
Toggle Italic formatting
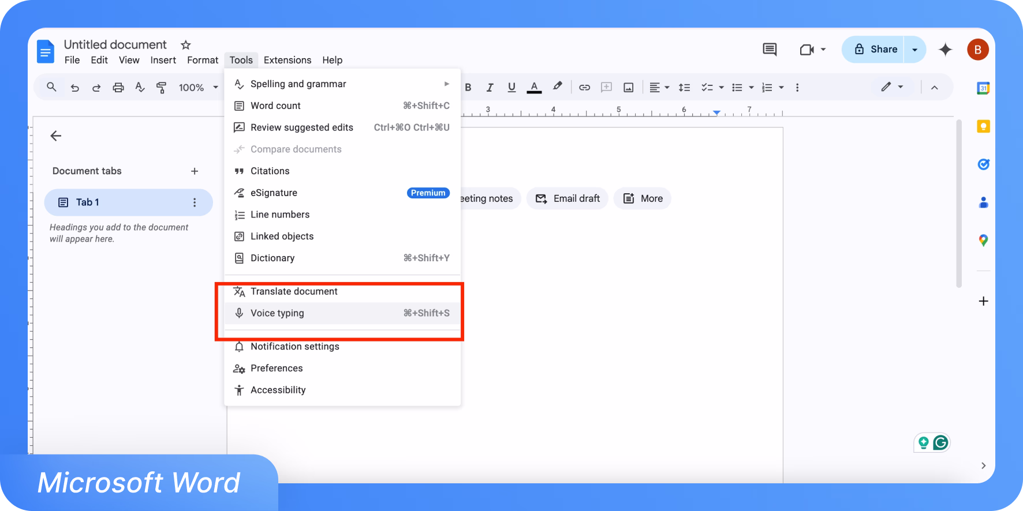click(490, 88)
